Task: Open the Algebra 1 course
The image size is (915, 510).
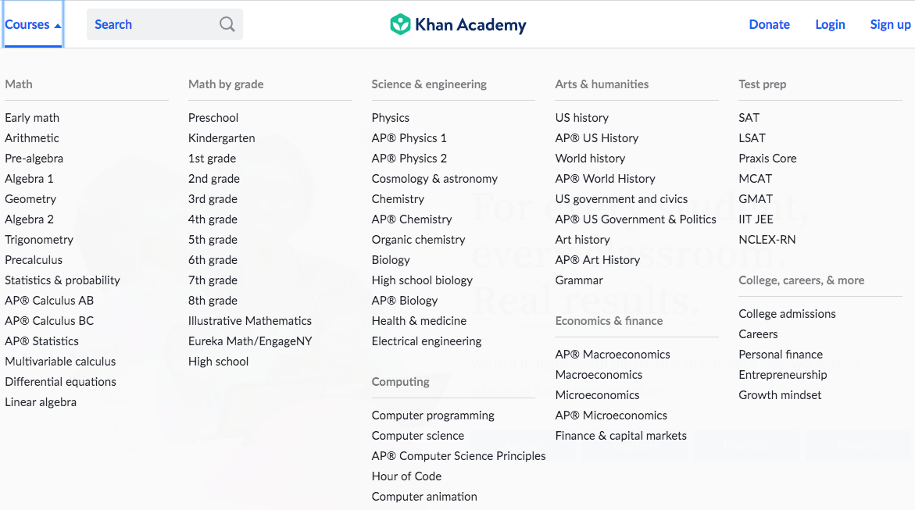Action: pyautogui.click(x=29, y=178)
